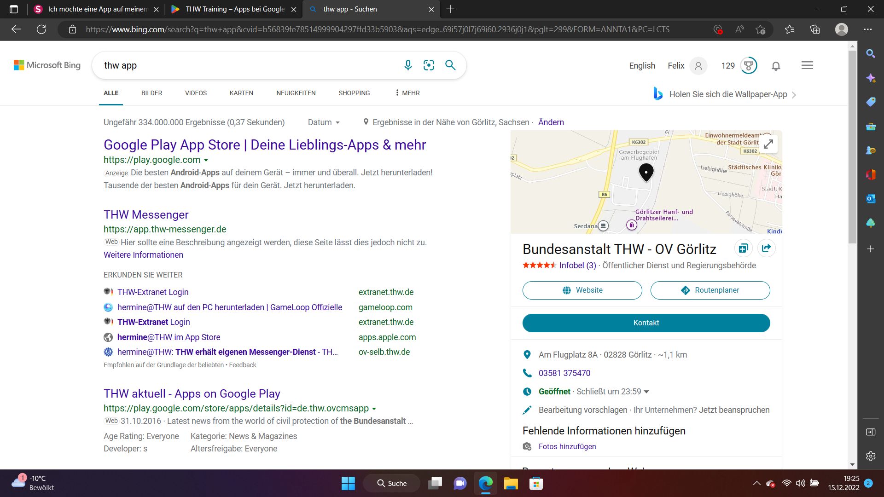Open Bing hamburger settings menu
The width and height of the screenshot is (884, 497).
point(807,65)
